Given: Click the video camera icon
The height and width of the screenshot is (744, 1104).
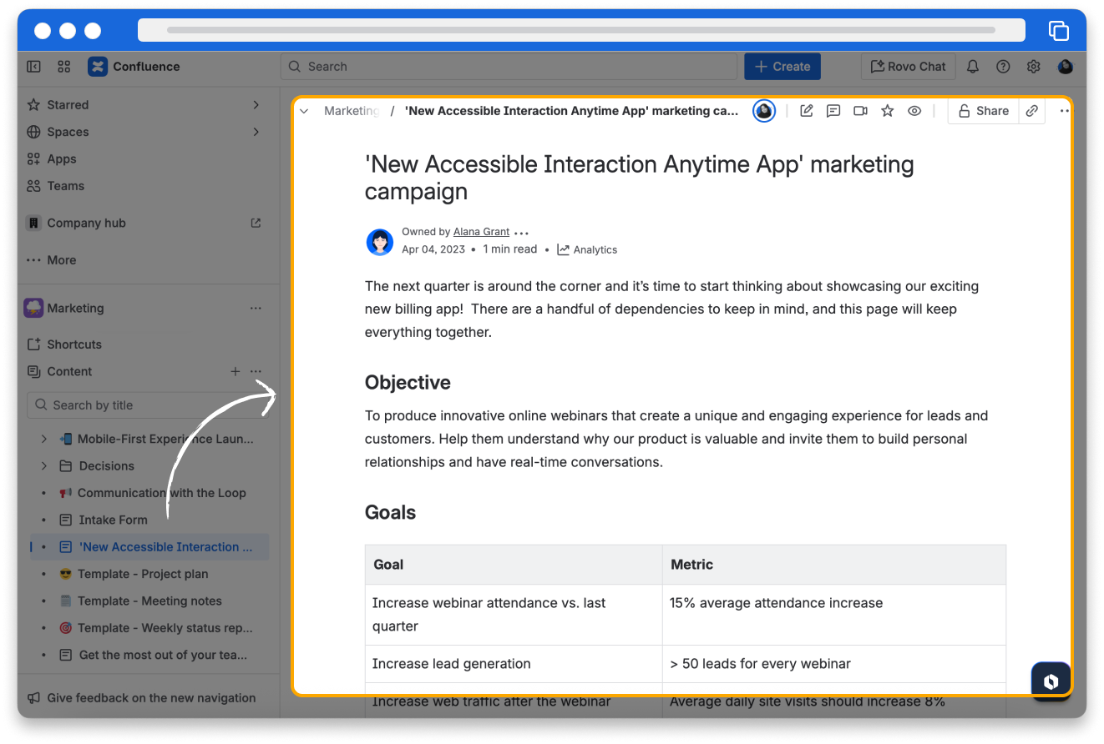Looking at the screenshot, I should 860,111.
